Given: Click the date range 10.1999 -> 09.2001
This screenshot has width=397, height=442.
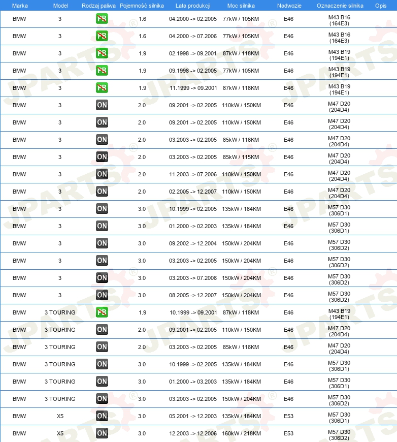Looking at the screenshot, I should 193,312.
